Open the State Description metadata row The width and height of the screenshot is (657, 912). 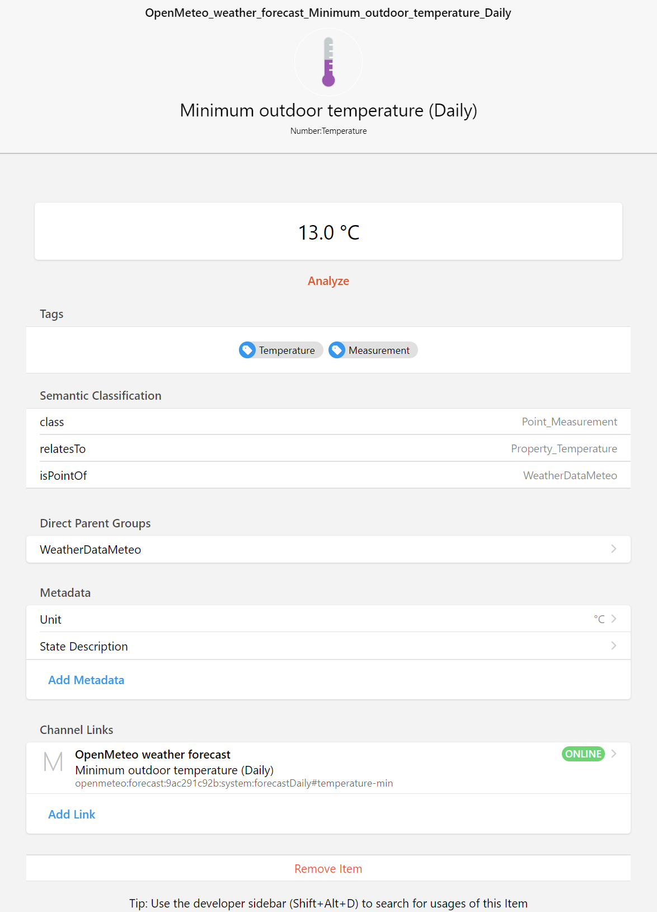613,646
